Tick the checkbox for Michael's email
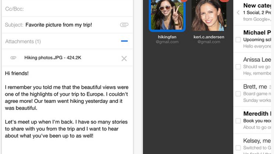This screenshot has width=274, height=154. (x=238, y=40)
